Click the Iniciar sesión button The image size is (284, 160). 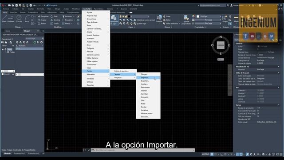[x=237, y=5]
